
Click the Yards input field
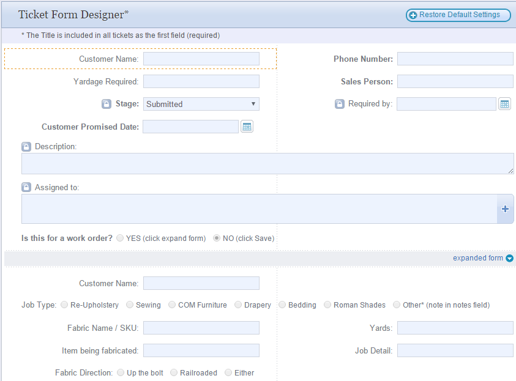coord(455,327)
